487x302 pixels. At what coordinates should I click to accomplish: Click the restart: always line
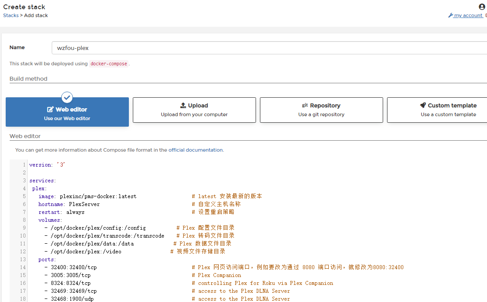[61, 212]
